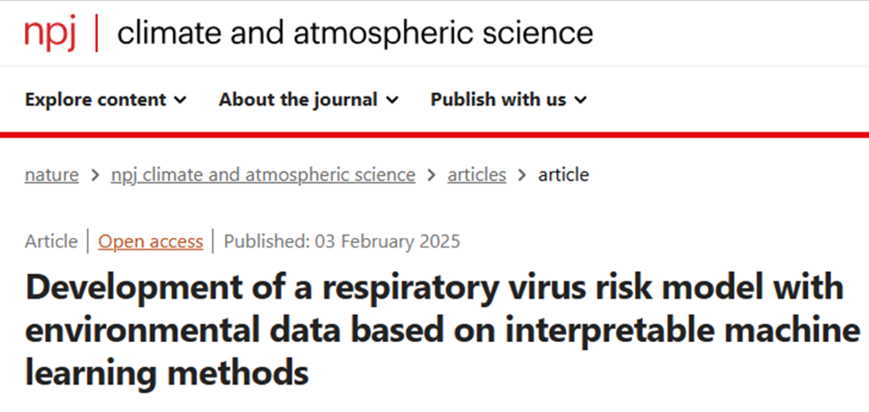The width and height of the screenshot is (869, 412).
Task: Click the breadcrumb arrow after nature
Action: click(95, 175)
